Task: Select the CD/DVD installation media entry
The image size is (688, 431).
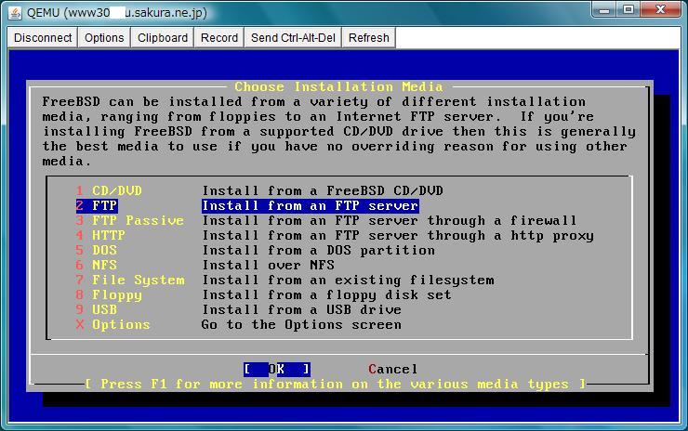Action: [x=116, y=191]
